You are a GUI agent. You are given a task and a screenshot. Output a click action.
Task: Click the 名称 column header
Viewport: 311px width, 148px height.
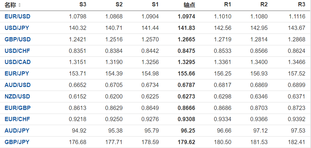click(x=10, y=5)
